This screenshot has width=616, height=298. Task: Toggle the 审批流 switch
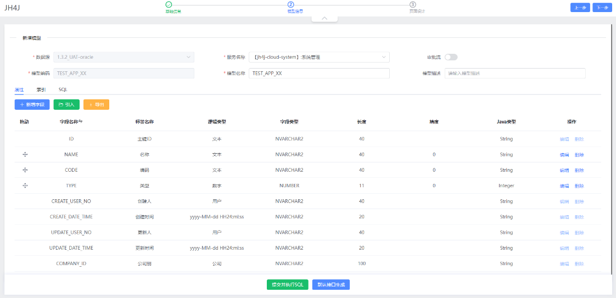click(x=451, y=57)
